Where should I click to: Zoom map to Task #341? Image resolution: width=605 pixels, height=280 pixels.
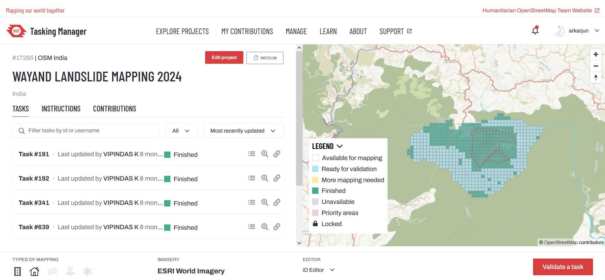[265, 202]
